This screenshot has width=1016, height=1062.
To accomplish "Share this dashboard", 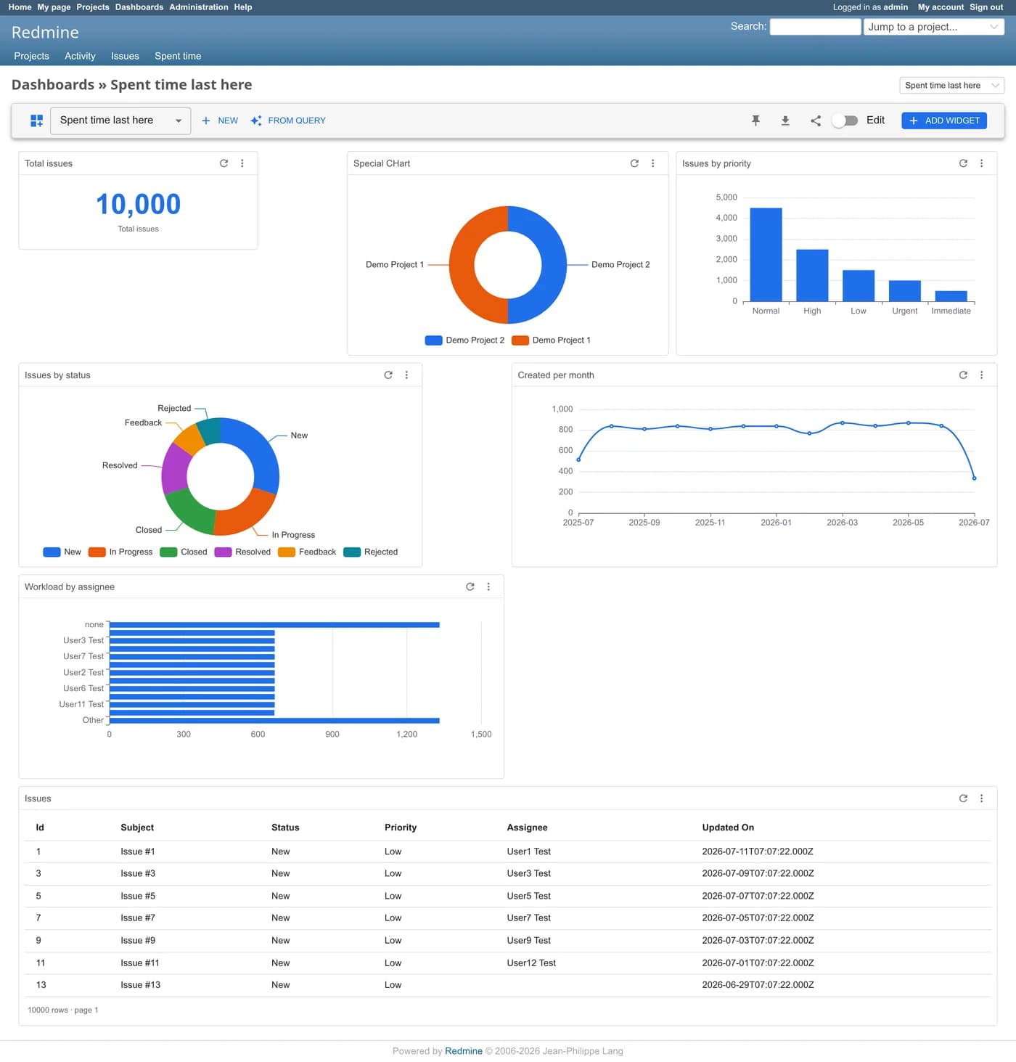I will point(816,121).
